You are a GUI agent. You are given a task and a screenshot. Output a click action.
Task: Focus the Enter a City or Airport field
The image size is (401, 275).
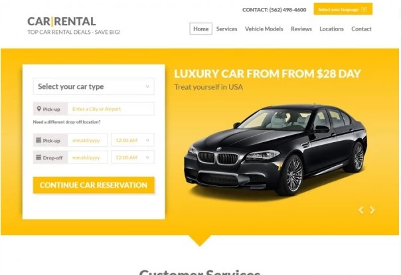pyautogui.click(x=111, y=109)
